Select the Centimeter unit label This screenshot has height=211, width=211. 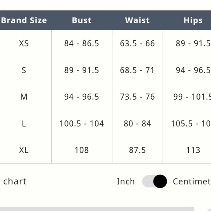(x=192, y=181)
